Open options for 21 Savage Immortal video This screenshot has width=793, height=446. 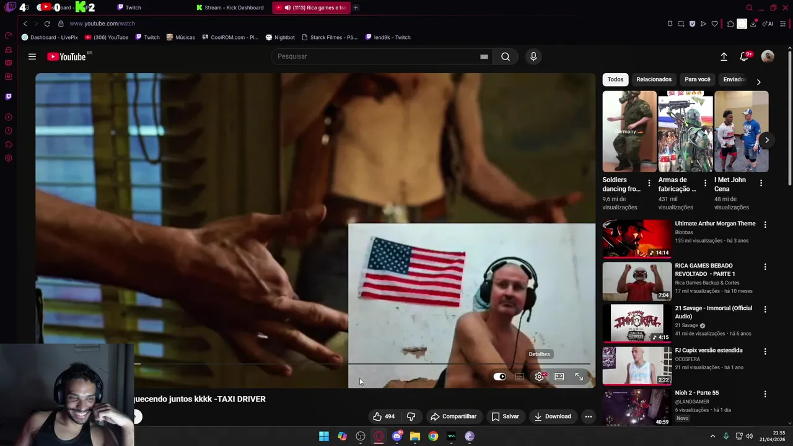765,309
